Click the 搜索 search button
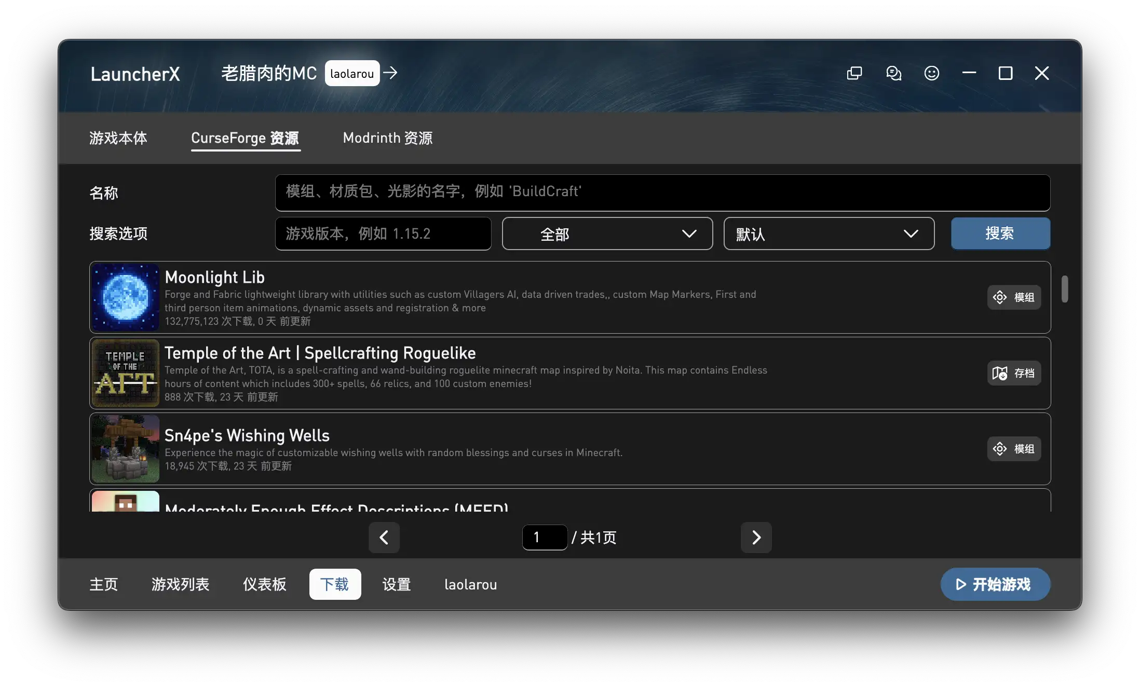 pyautogui.click(x=1000, y=233)
